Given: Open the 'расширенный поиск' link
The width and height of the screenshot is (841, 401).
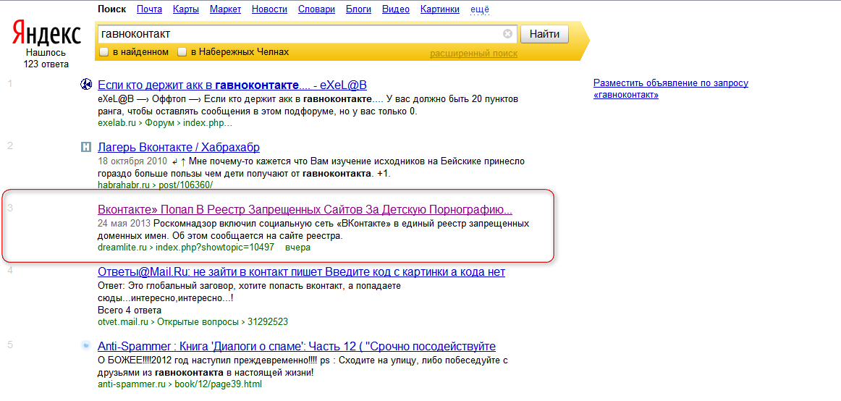Looking at the screenshot, I should pyautogui.click(x=473, y=54).
